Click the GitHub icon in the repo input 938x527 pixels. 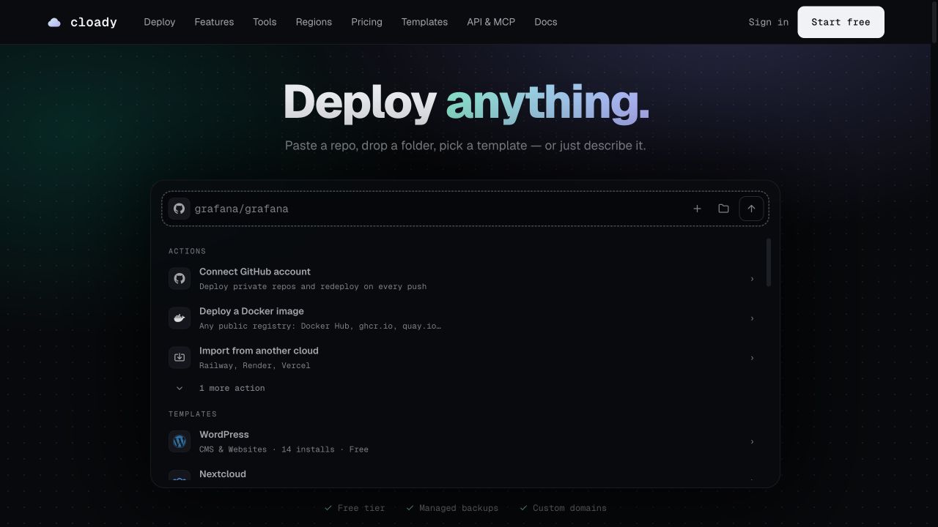179,209
